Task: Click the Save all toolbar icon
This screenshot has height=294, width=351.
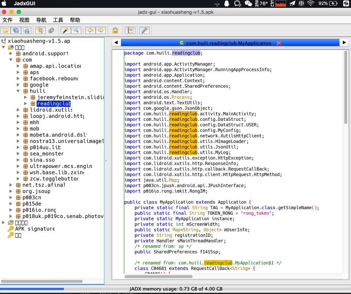Action: tap(16, 31)
